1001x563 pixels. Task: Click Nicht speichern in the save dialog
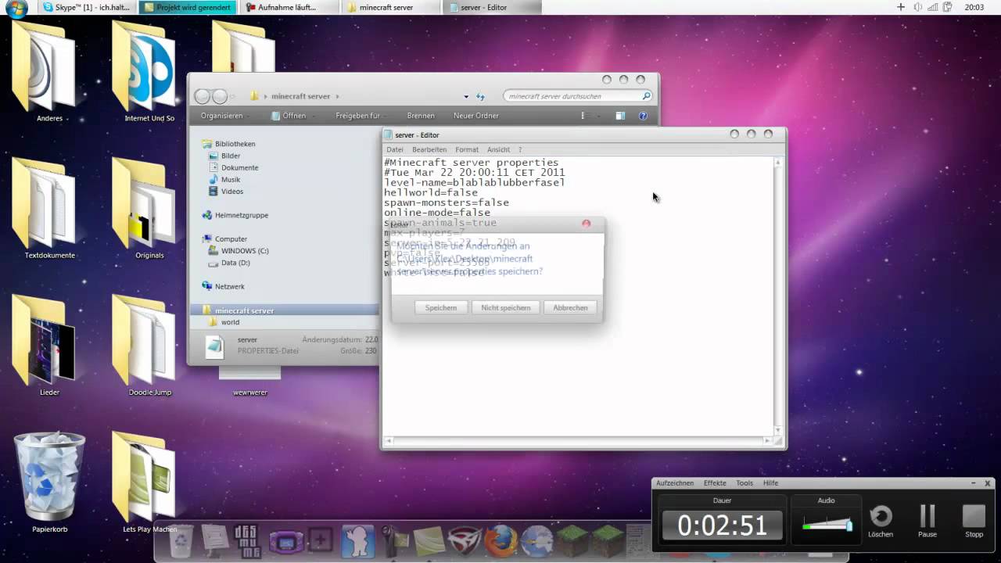[x=505, y=307]
